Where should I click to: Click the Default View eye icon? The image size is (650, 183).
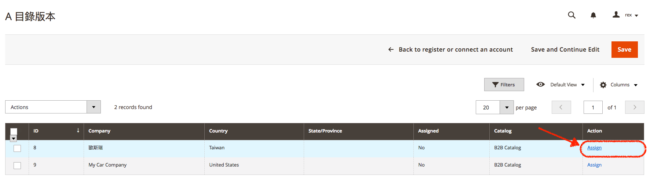click(x=540, y=85)
